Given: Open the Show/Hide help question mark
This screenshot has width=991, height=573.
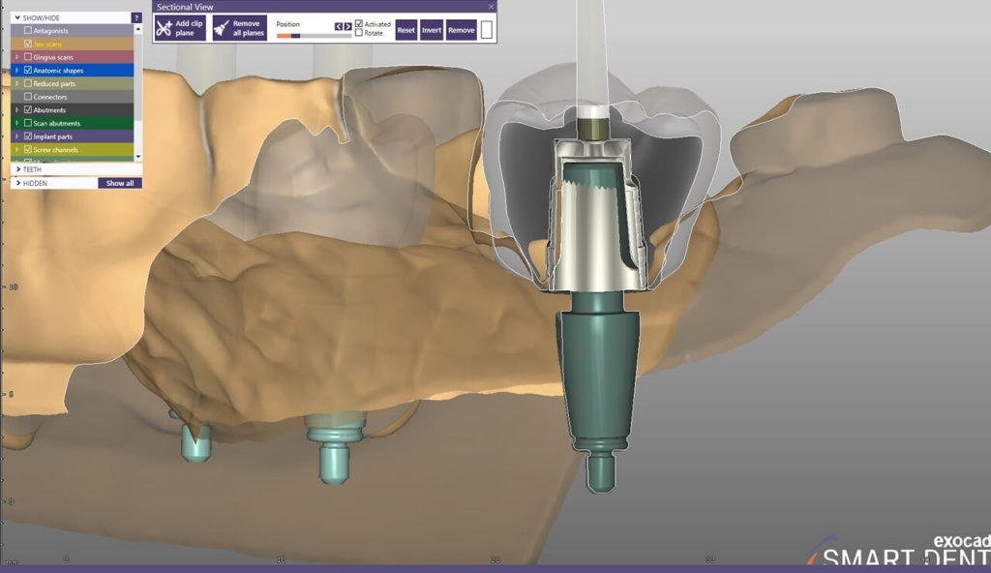Looking at the screenshot, I should (136, 17).
